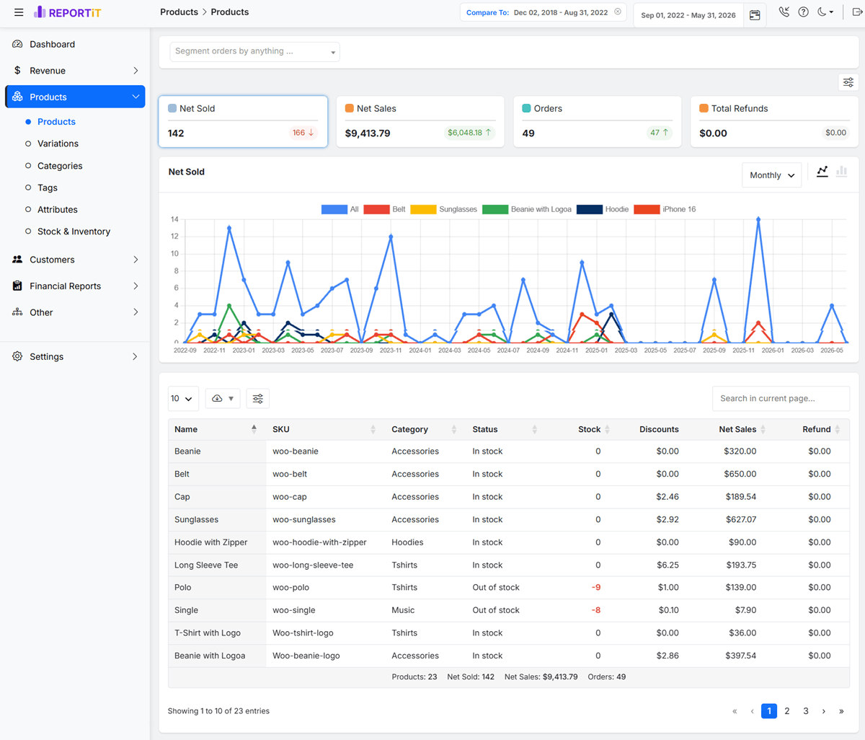Expand the Revenue sidebar menu
Viewport: 865px width, 740px height.
(75, 71)
